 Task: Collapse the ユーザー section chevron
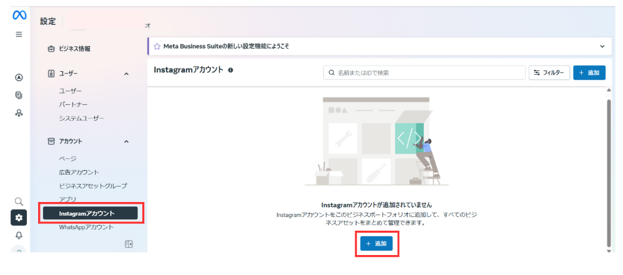(126, 74)
